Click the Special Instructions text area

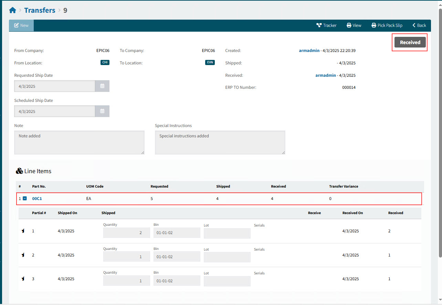click(220, 142)
